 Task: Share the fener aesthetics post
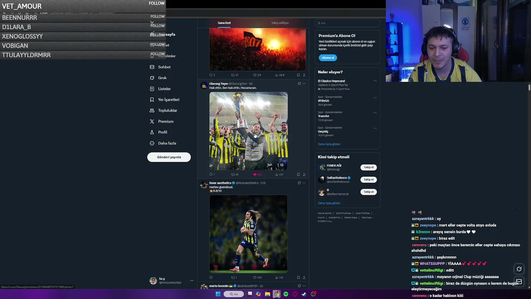point(304,277)
